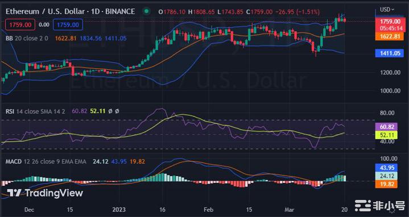Viewport: 409px width, 217px height.
Task: Click the 40.00 RSI scale label
Action: pos(387,141)
